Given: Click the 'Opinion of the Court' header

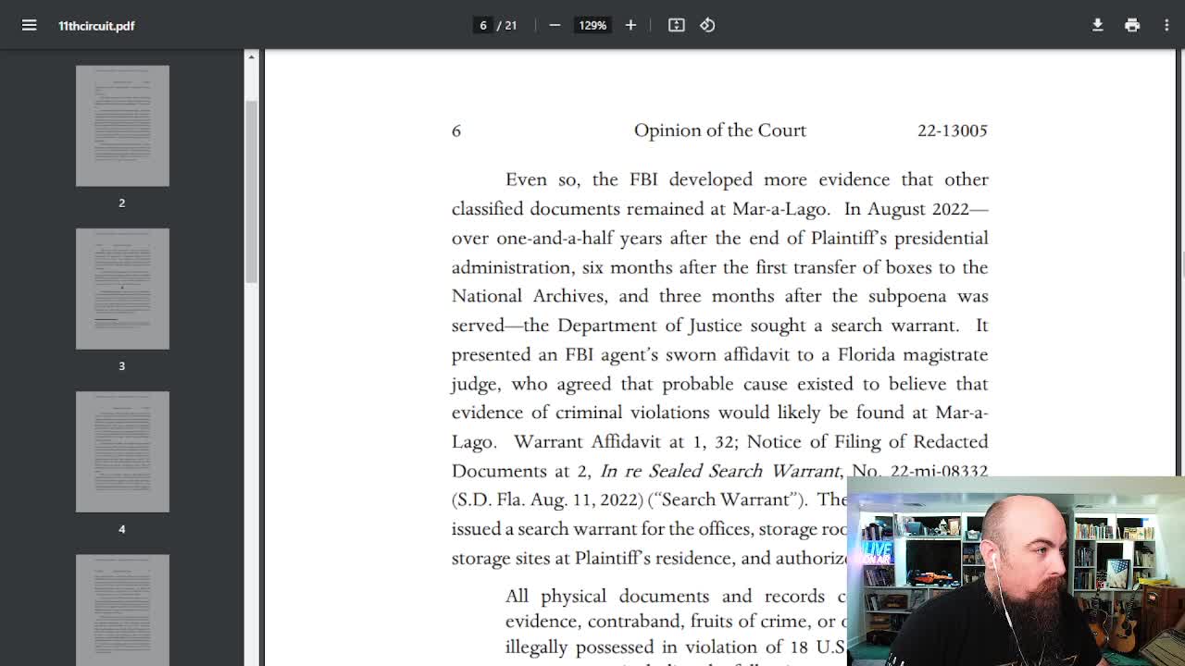Looking at the screenshot, I should coord(719,130).
